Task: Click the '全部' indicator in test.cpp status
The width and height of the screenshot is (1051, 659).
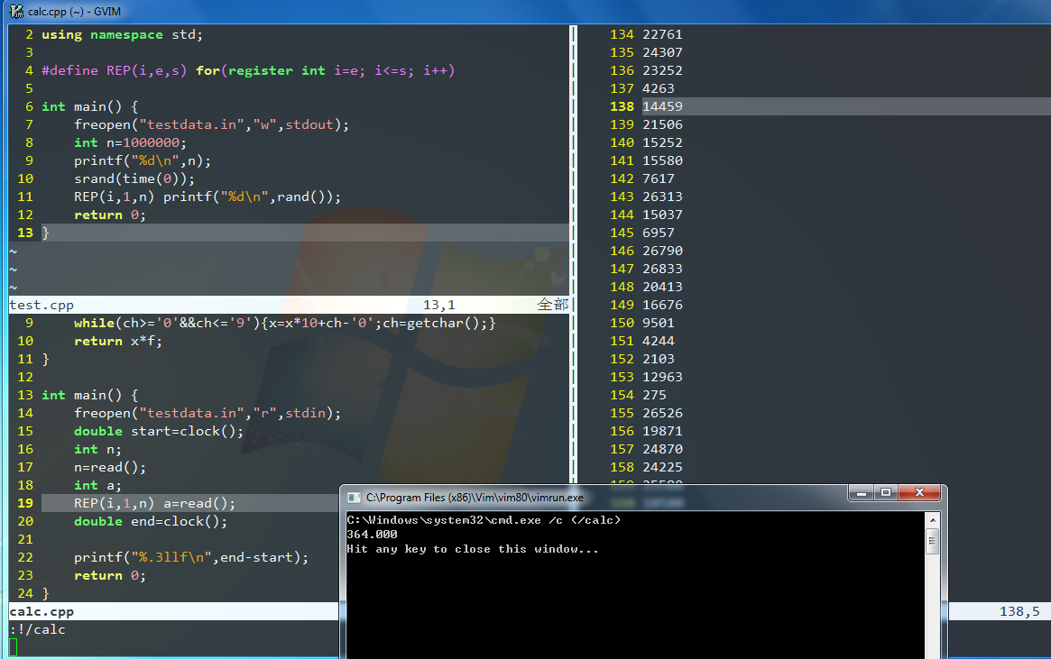Action: click(x=553, y=305)
